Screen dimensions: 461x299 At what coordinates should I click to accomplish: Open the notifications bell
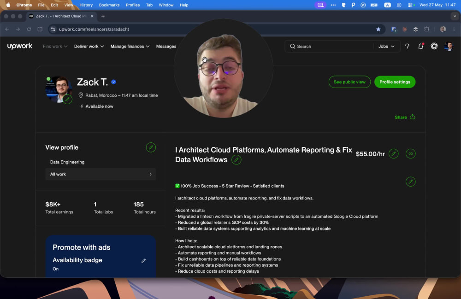(x=421, y=46)
